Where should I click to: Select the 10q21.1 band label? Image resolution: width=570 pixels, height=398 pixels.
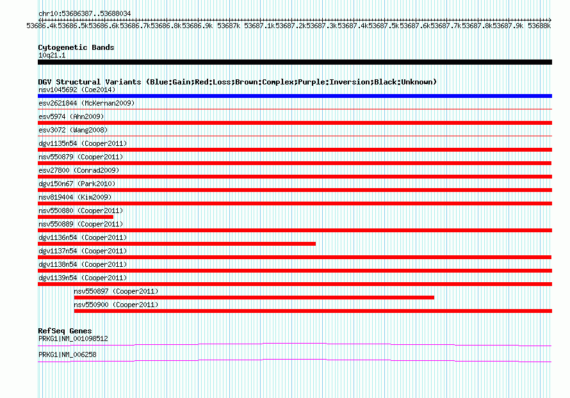(x=52, y=55)
